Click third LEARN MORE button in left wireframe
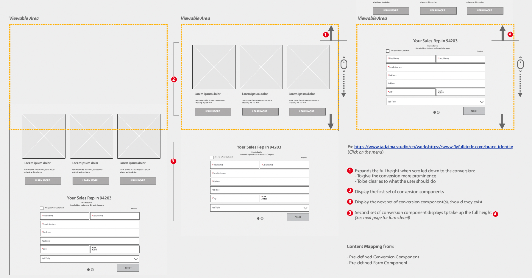This screenshot has height=278, width=532. [138, 181]
